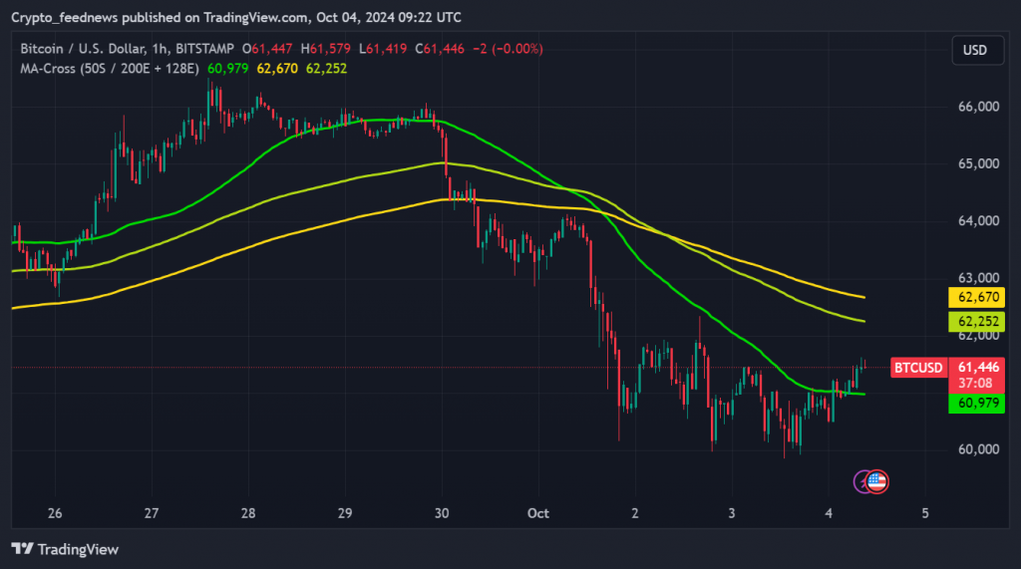
Task: Click the '27' date on time axis
Action: pyautogui.click(x=151, y=513)
